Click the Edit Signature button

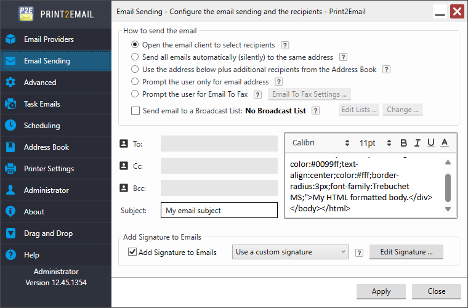[406, 252]
